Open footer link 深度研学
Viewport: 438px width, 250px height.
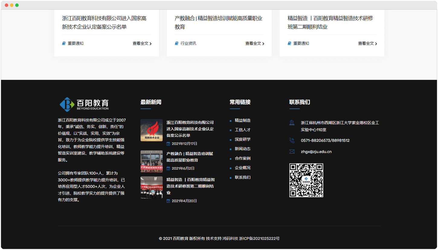click(243, 139)
